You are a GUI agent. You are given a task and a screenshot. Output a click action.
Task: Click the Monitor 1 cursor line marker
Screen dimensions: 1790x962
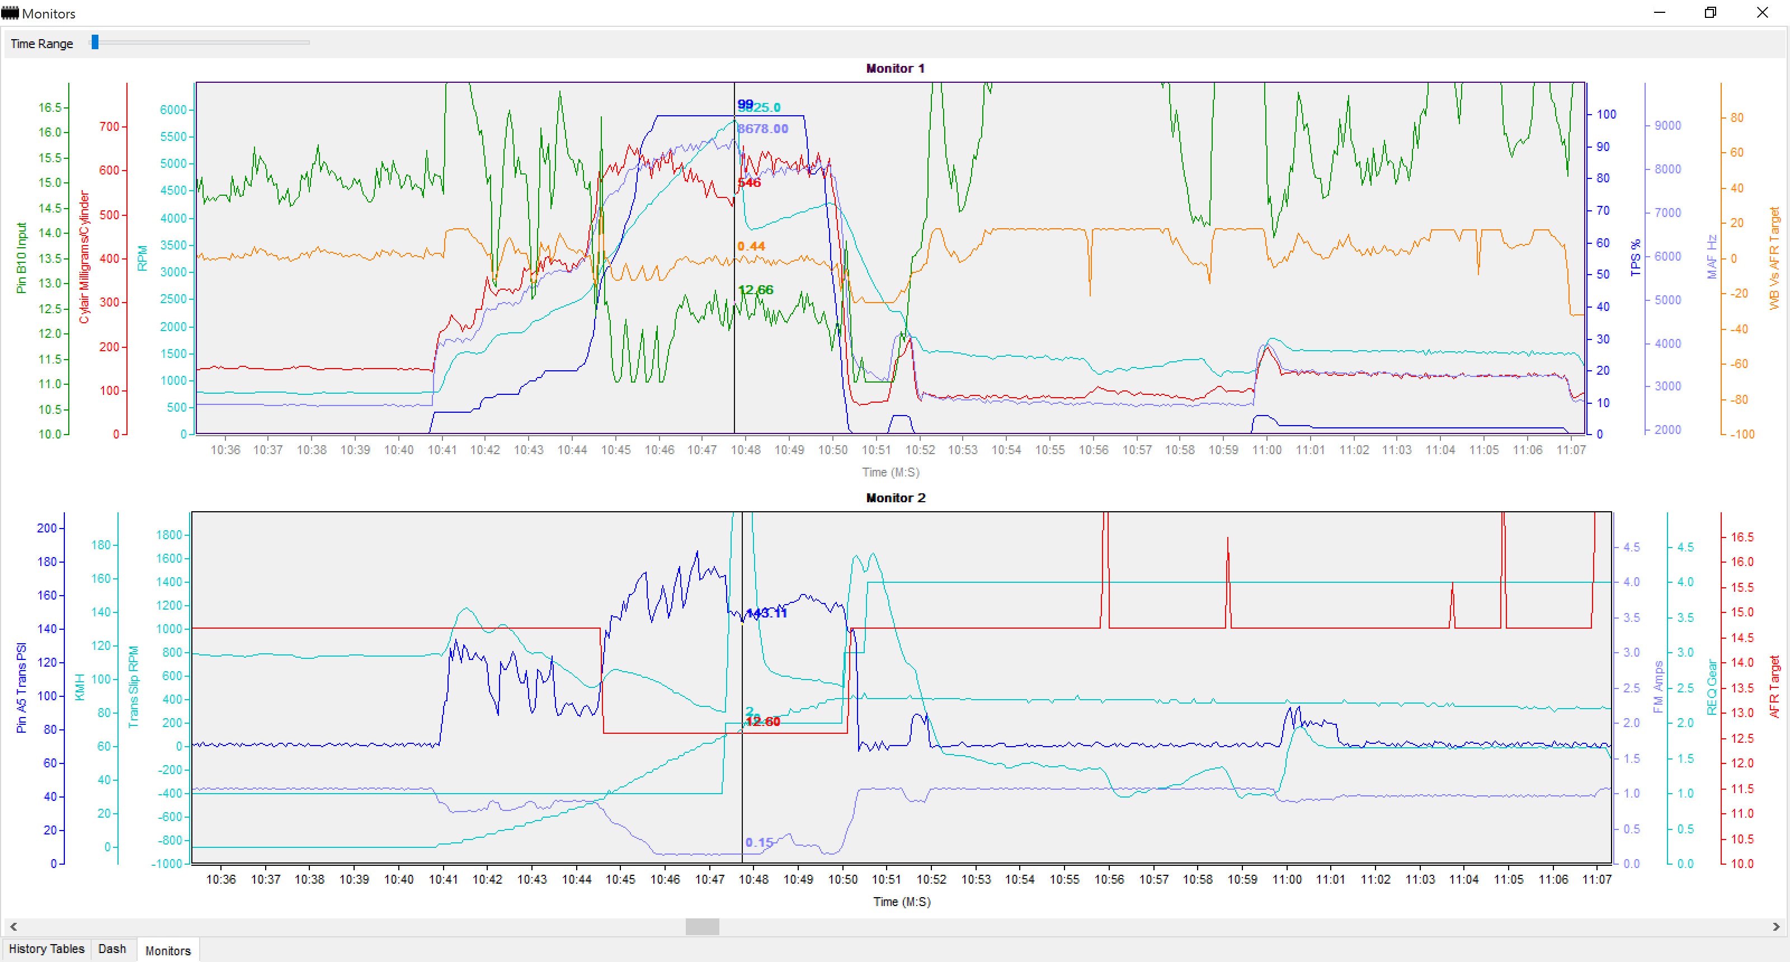[x=734, y=258]
